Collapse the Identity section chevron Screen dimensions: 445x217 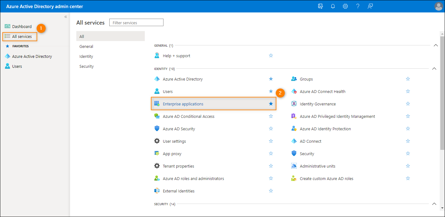pos(434,69)
